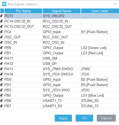Screen dimensions: 119x125
Task: Click the MX application icon in title bar
Action: (4, 4)
